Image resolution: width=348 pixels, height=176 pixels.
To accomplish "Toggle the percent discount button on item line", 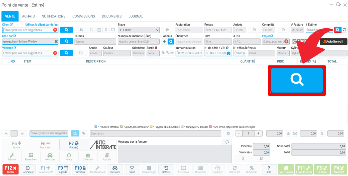I will click(288, 133).
